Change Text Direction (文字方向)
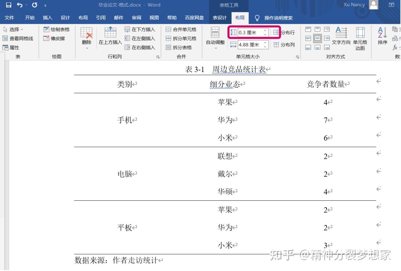Image resolution: width=401 pixels, height=271 pixels. click(341, 36)
